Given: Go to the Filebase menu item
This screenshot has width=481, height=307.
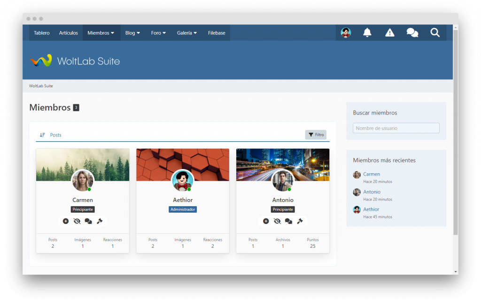Looking at the screenshot, I should [x=217, y=33].
